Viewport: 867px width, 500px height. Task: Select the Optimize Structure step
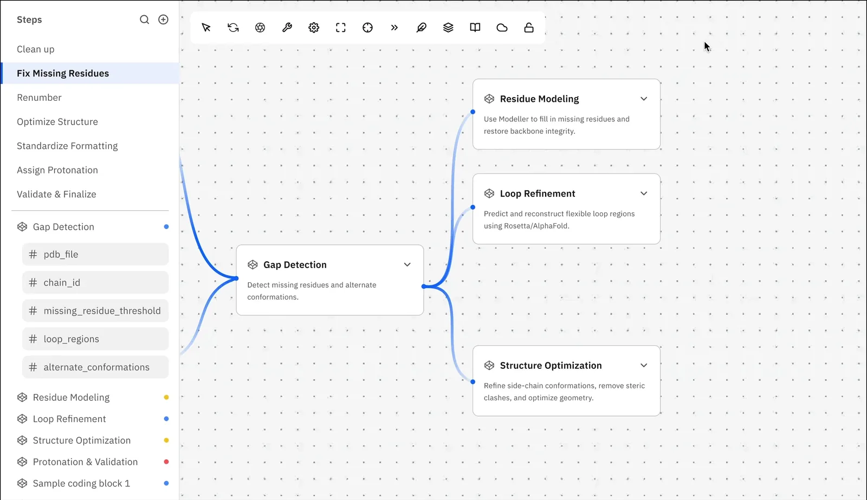(x=89, y=122)
